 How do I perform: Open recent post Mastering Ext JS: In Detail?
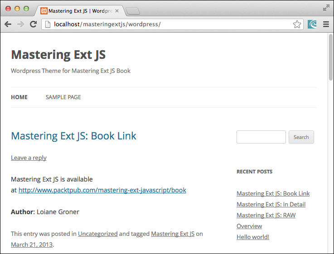click(271, 204)
